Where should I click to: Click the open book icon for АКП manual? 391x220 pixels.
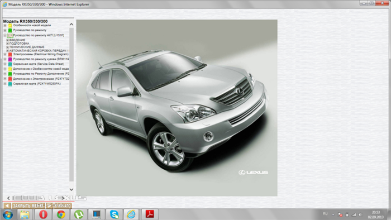10,36
